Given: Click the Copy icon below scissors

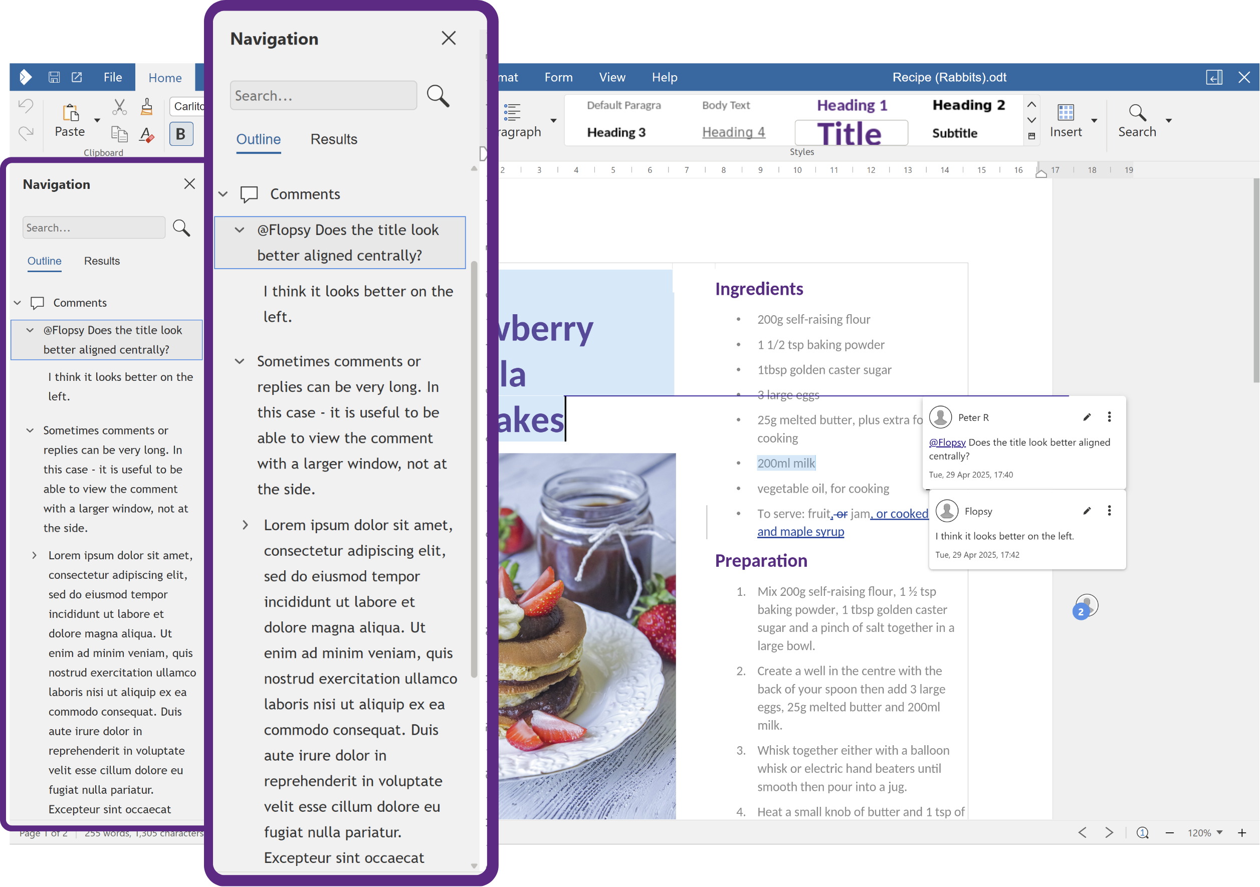Looking at the screenshot, I should tap(119, 133).
